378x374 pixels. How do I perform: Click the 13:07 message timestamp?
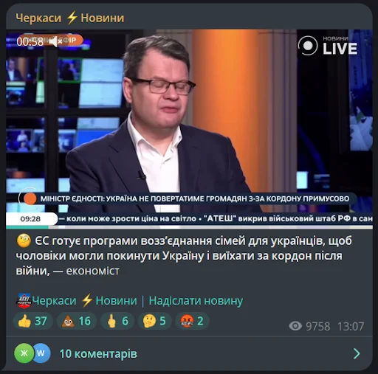(x=351, y=327)
